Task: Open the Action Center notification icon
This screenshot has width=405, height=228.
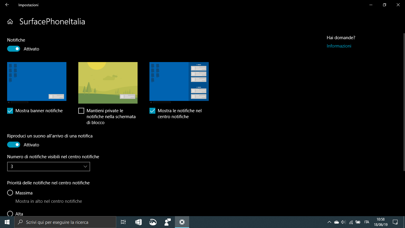Action: [395, 222]
